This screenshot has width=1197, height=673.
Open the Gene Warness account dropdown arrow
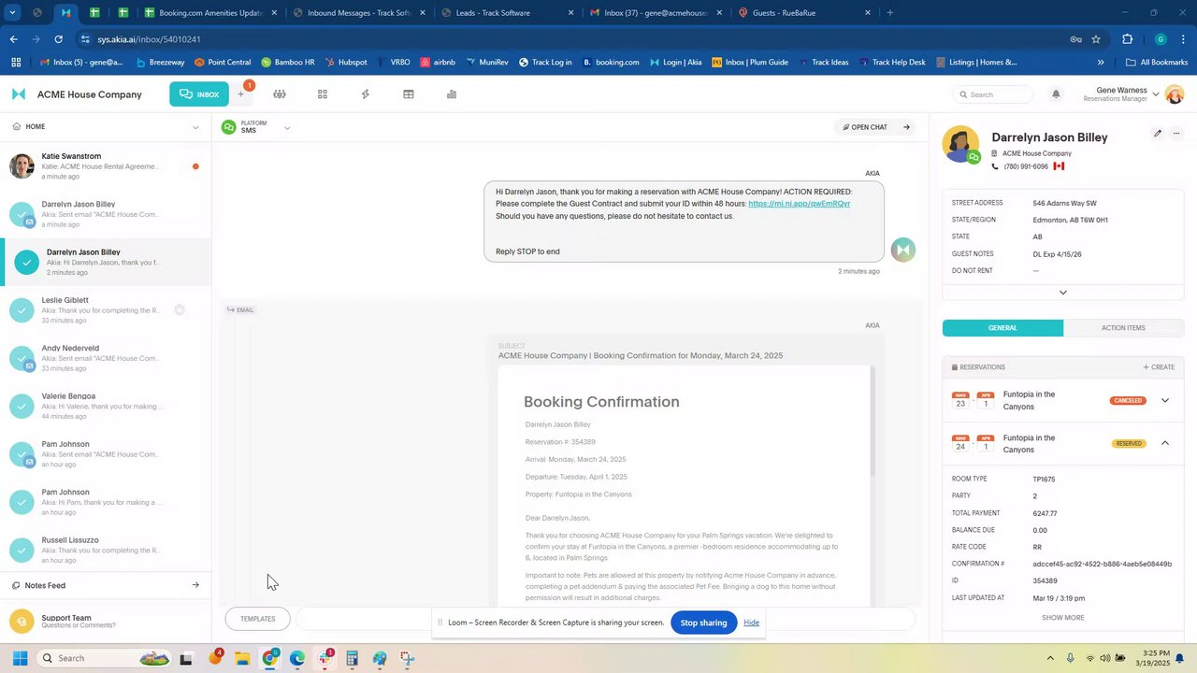[x=1156, y=94]
